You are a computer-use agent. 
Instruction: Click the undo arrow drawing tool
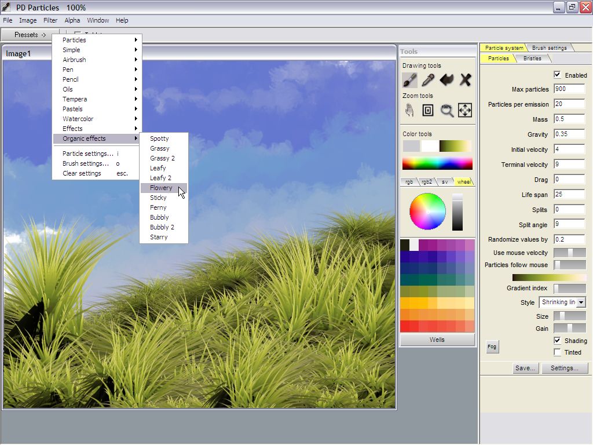[446, 79]
